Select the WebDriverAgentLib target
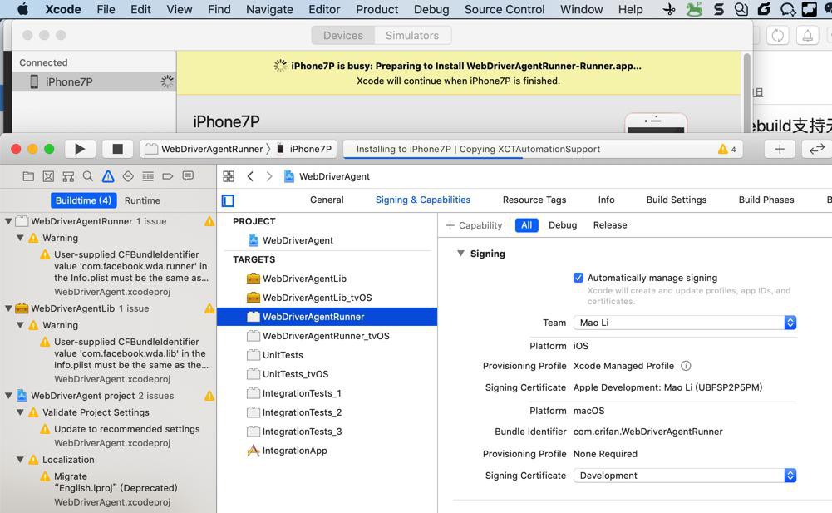 coord(327,279)
